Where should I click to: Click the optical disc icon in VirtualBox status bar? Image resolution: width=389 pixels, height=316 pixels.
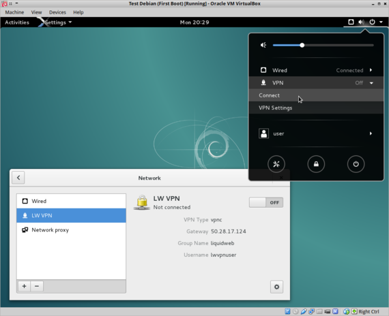point(296,311)
